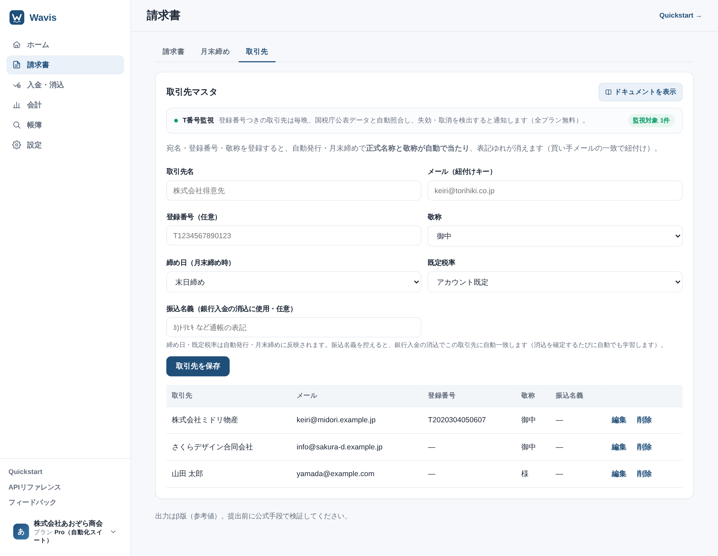
Task: Open the 会計 menu item
Action: point(65,105)
